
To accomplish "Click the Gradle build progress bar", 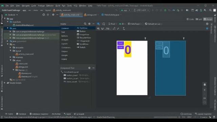I will [x=165, y=117].
